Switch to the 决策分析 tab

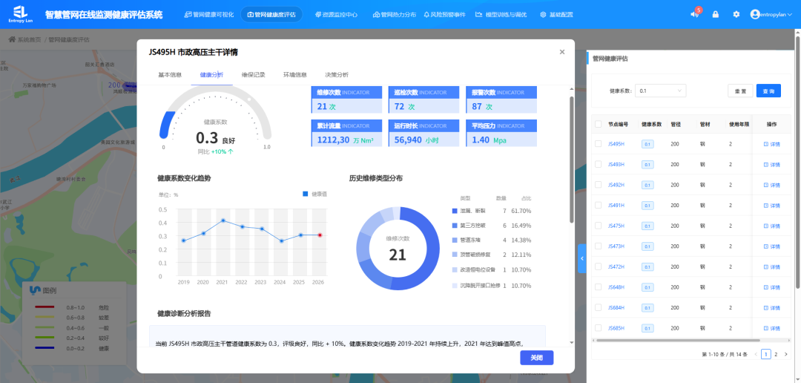pyautogui.click(x=337, y=75)
